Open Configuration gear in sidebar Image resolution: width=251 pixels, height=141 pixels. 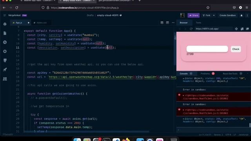coord(5,51)
